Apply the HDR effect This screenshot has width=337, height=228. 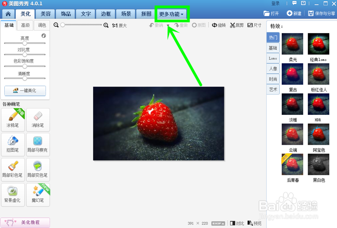[318, 104]
